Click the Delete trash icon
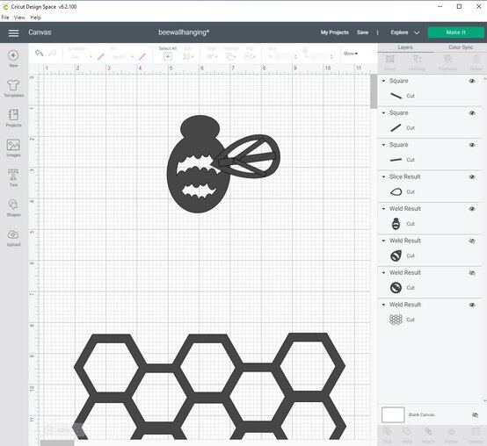 click(x=476, y=59)
